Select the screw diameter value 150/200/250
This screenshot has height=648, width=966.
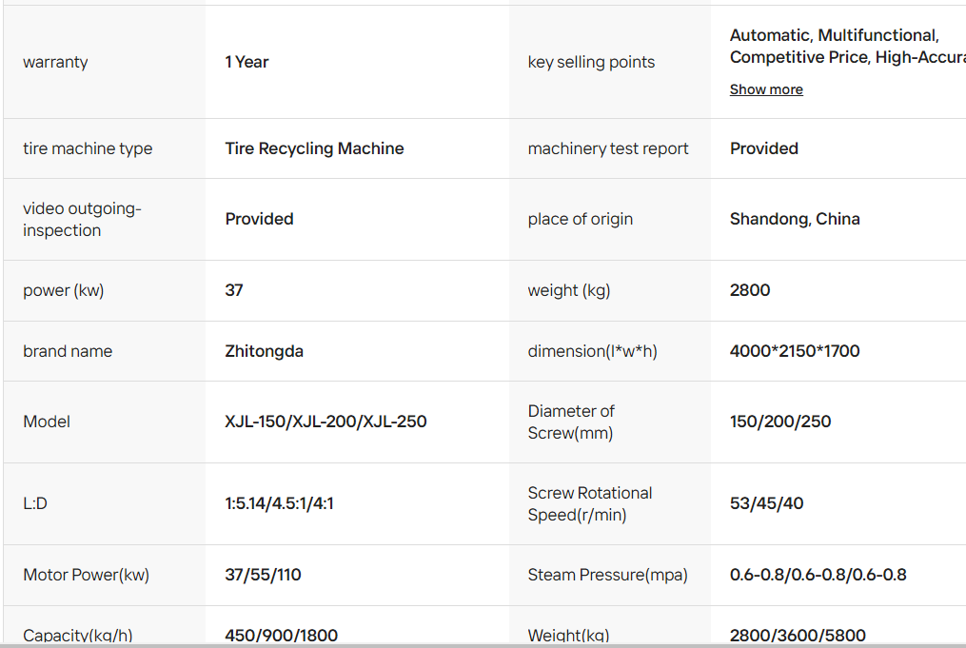pyautogui.click(x=780, y=422)
